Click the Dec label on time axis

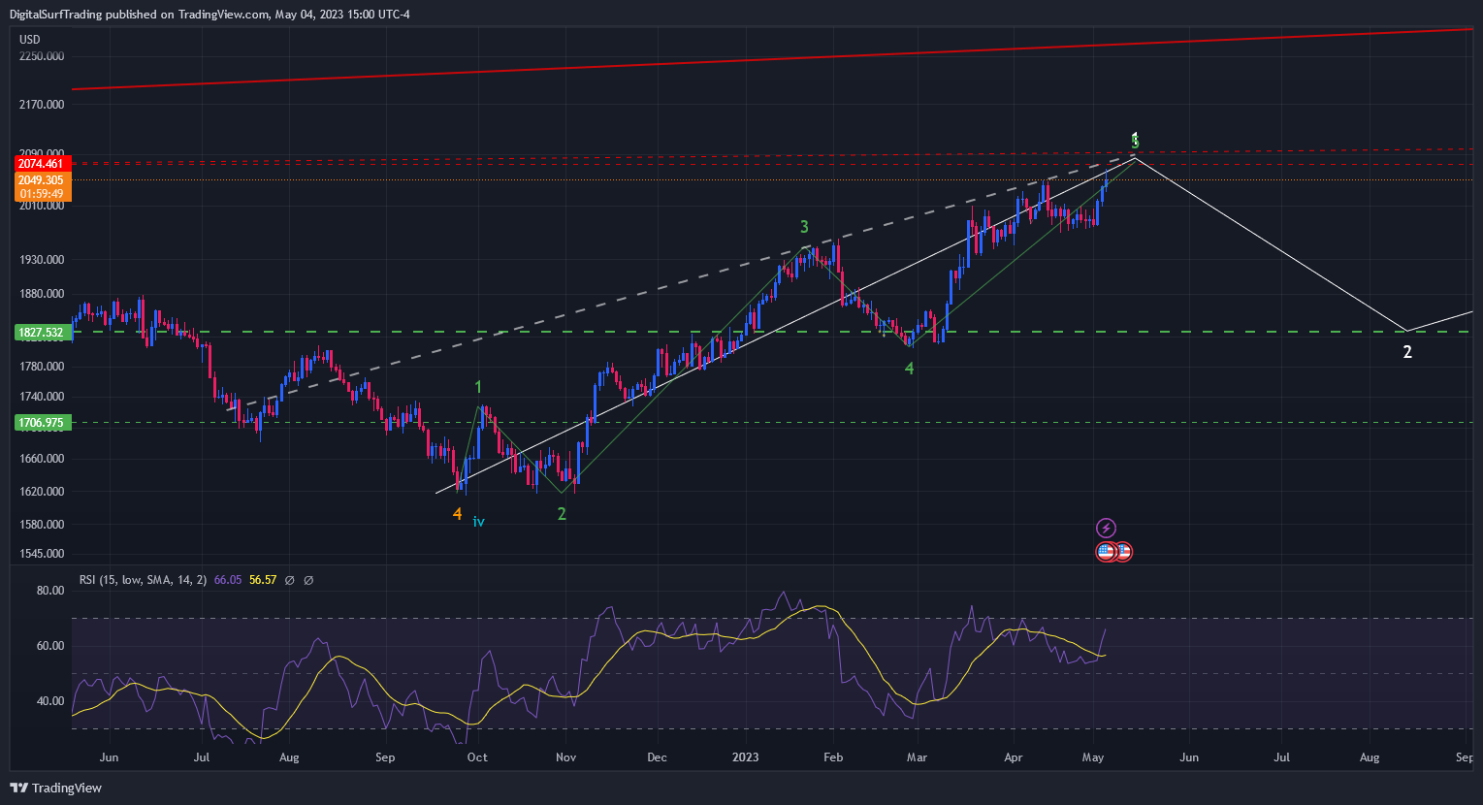coord(657,757)
